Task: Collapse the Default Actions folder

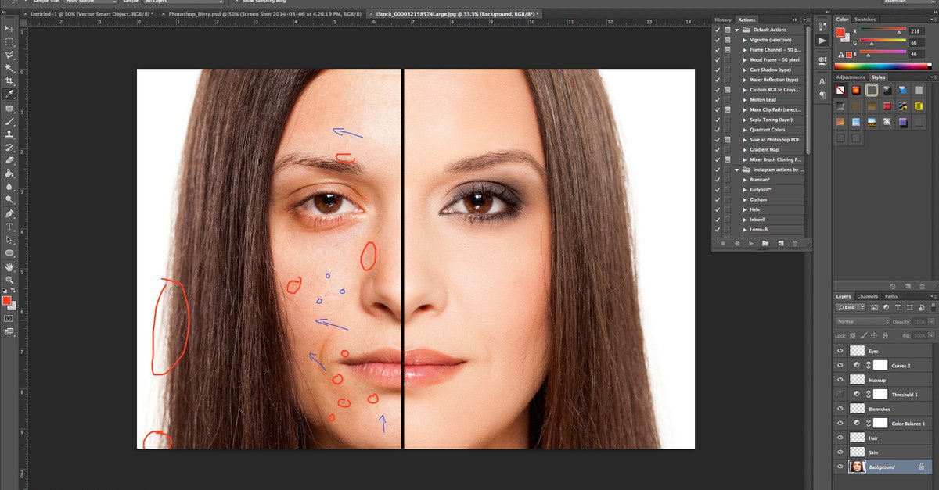Action: (737, 30)
